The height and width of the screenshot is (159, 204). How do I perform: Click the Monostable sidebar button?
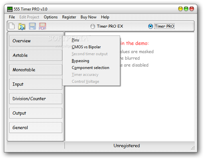[36, 70]
